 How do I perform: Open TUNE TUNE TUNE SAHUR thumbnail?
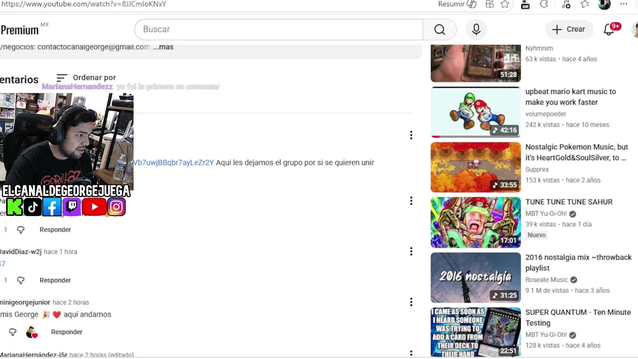point(476,222)
